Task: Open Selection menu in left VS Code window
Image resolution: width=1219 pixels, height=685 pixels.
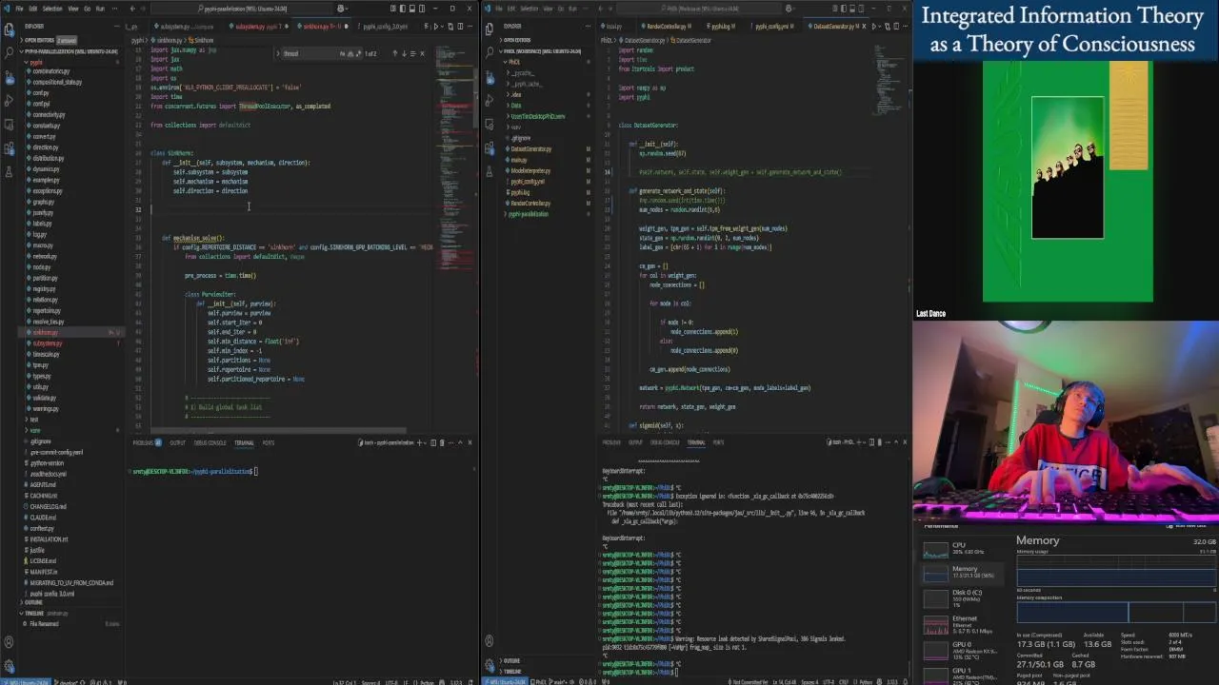Action: pos(52,9)
